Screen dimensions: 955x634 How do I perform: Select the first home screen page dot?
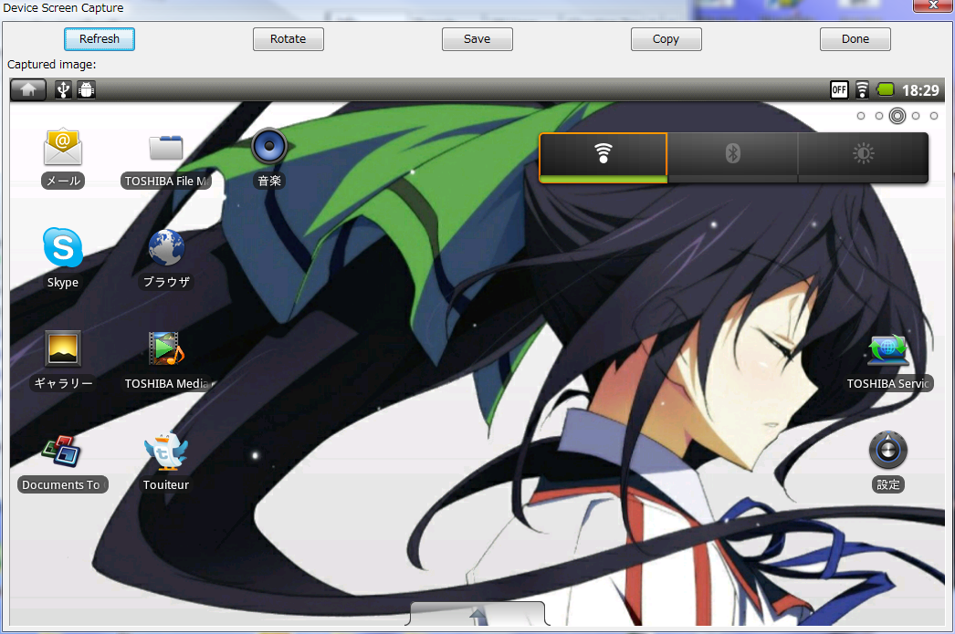click(861, 116)
